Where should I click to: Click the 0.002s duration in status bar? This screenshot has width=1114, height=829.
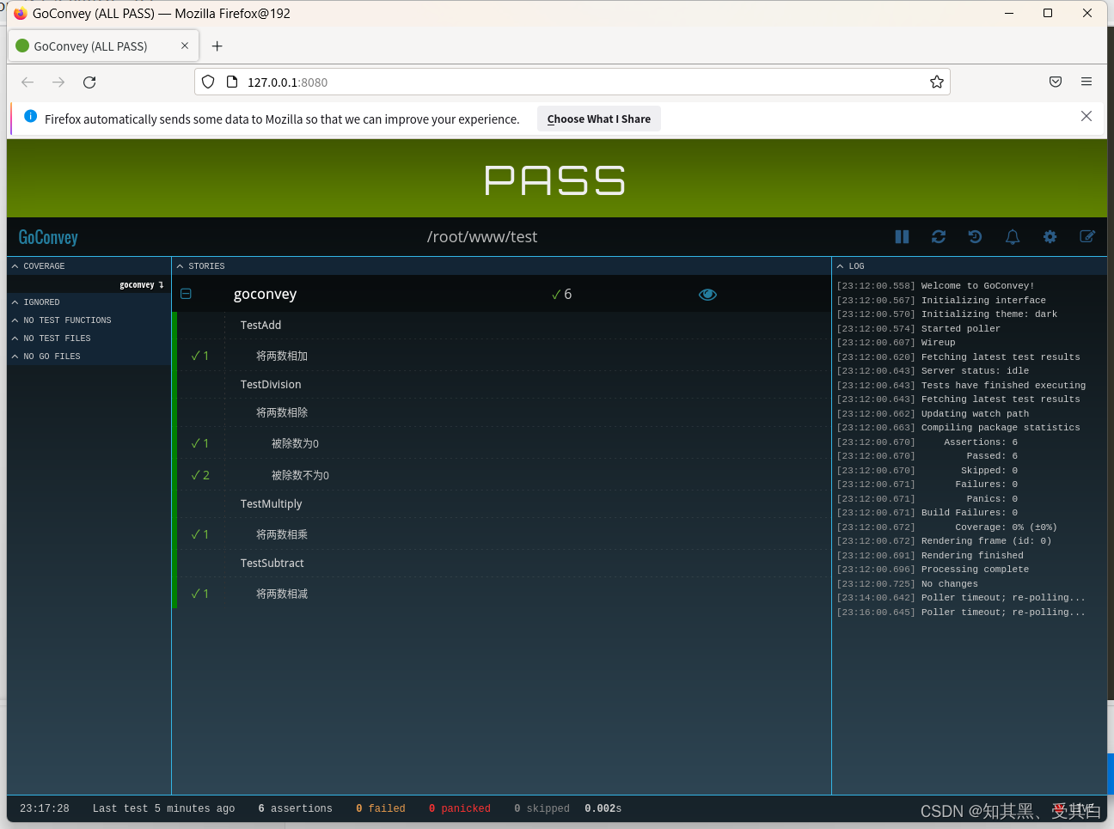[603, 808]
